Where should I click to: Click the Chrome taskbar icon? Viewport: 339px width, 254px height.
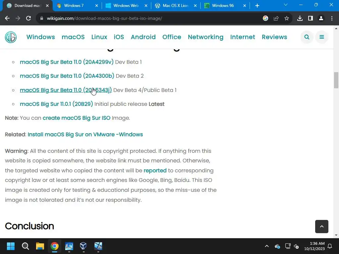click(55, 246)
